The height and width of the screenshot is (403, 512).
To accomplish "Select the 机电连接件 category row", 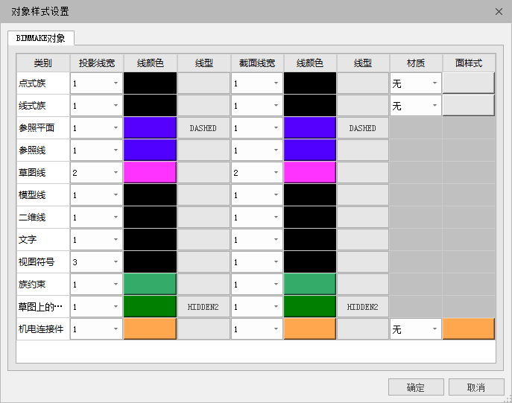I will [42, 329].
